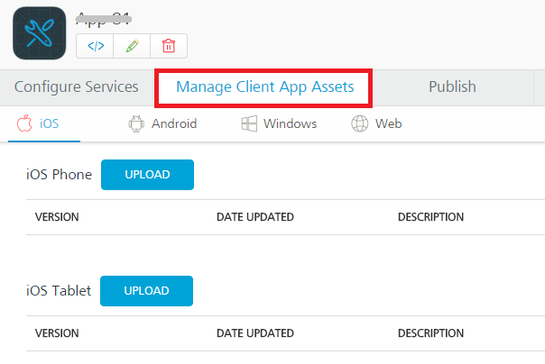Switch to the Windows platform tab
This screenshot has height=364, width=545.
(x=279, y=123)
